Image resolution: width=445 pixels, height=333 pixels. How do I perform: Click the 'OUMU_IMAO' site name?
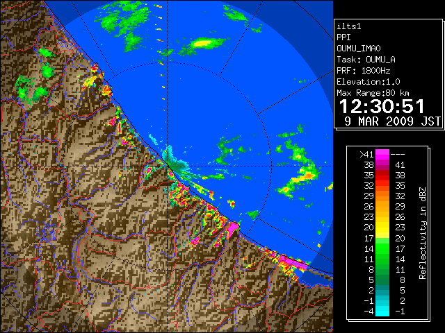(359, 49)
